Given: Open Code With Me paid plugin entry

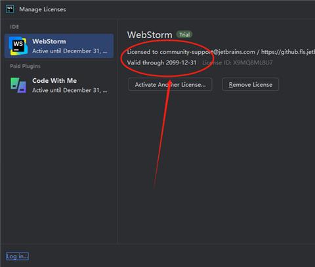Looking at the screenshot, I should [x=59, y=85].
